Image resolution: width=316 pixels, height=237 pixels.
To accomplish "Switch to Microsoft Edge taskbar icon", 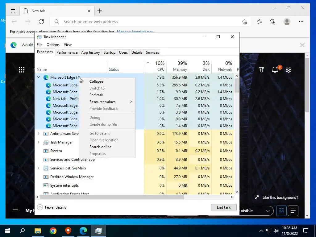I will click(x=83, y=231).
